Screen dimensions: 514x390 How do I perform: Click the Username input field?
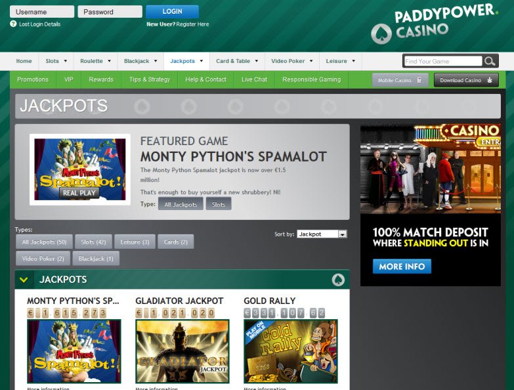[x=42, y=12]
